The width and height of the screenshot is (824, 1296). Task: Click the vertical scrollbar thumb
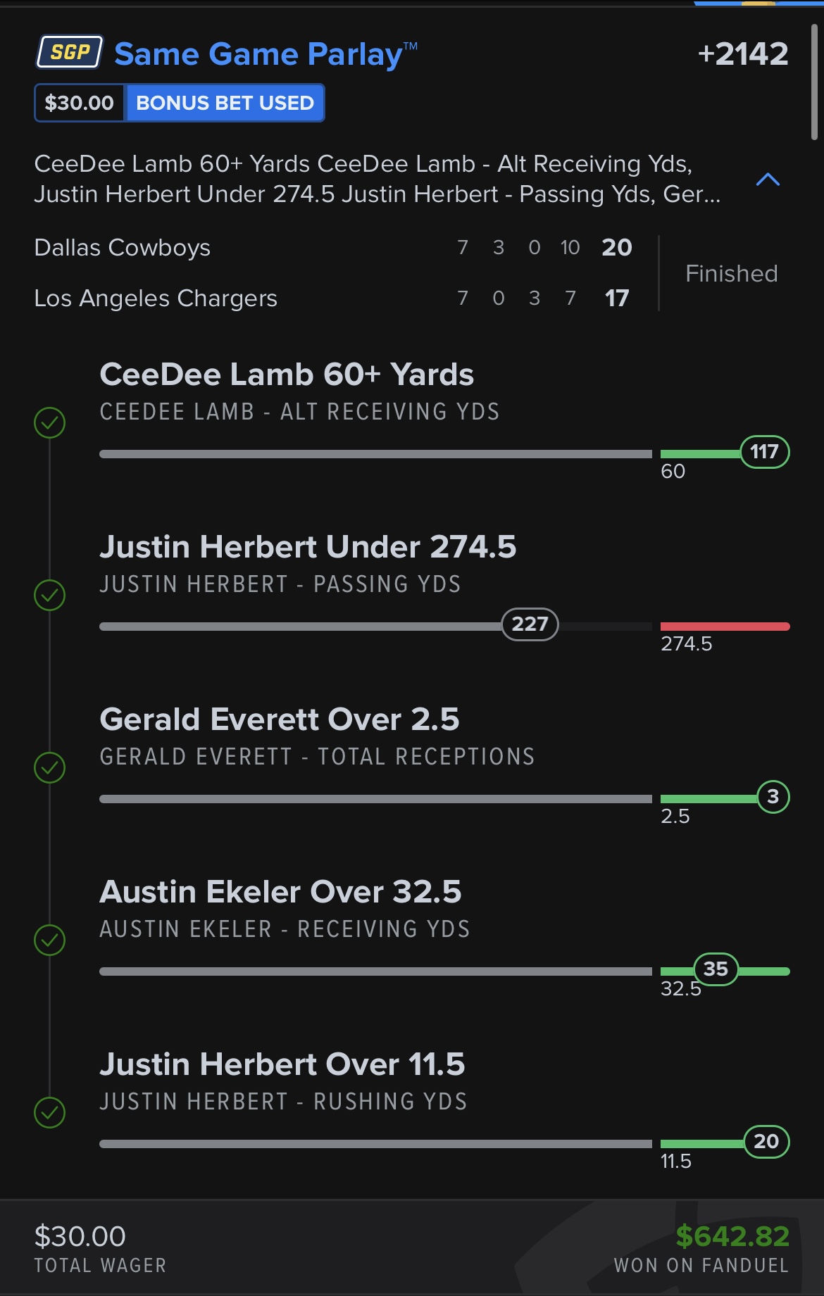(x=814, y=82)
